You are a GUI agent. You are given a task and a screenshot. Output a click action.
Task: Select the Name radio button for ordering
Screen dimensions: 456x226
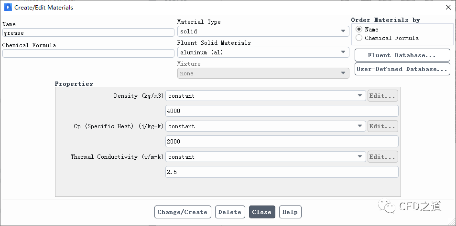click(359, 30)
